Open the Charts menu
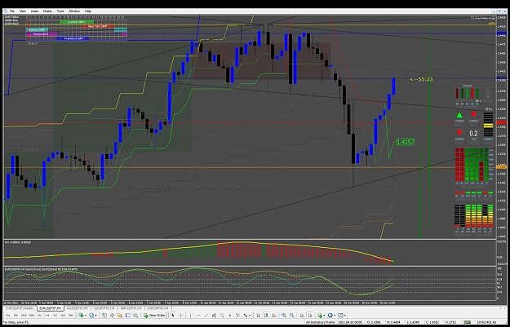510x327 pixels. [47, 11]
